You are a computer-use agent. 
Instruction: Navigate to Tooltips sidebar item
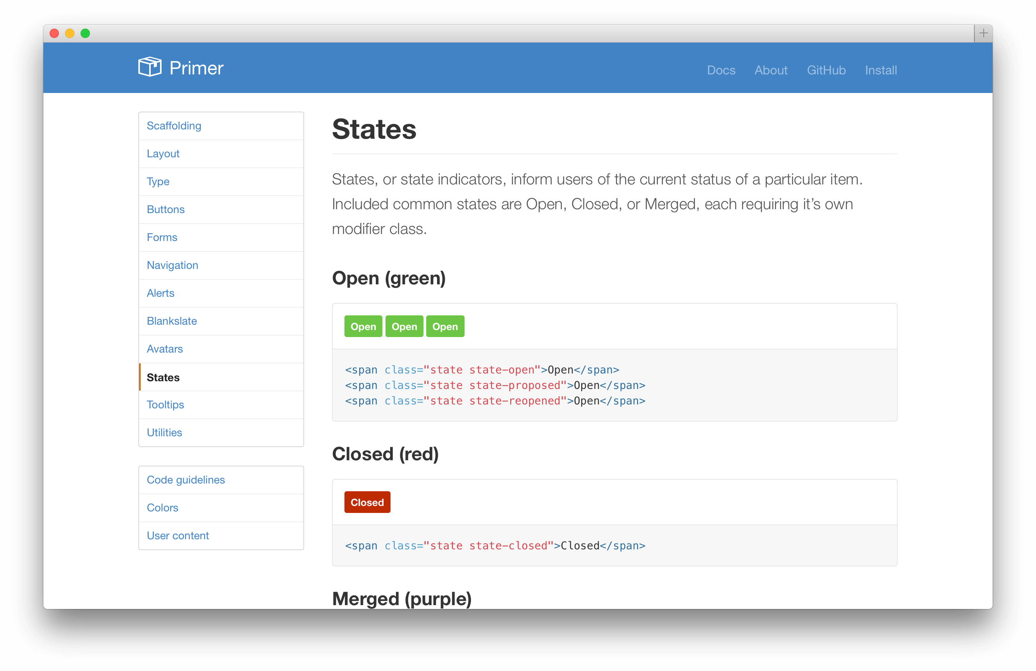point(165,405)
